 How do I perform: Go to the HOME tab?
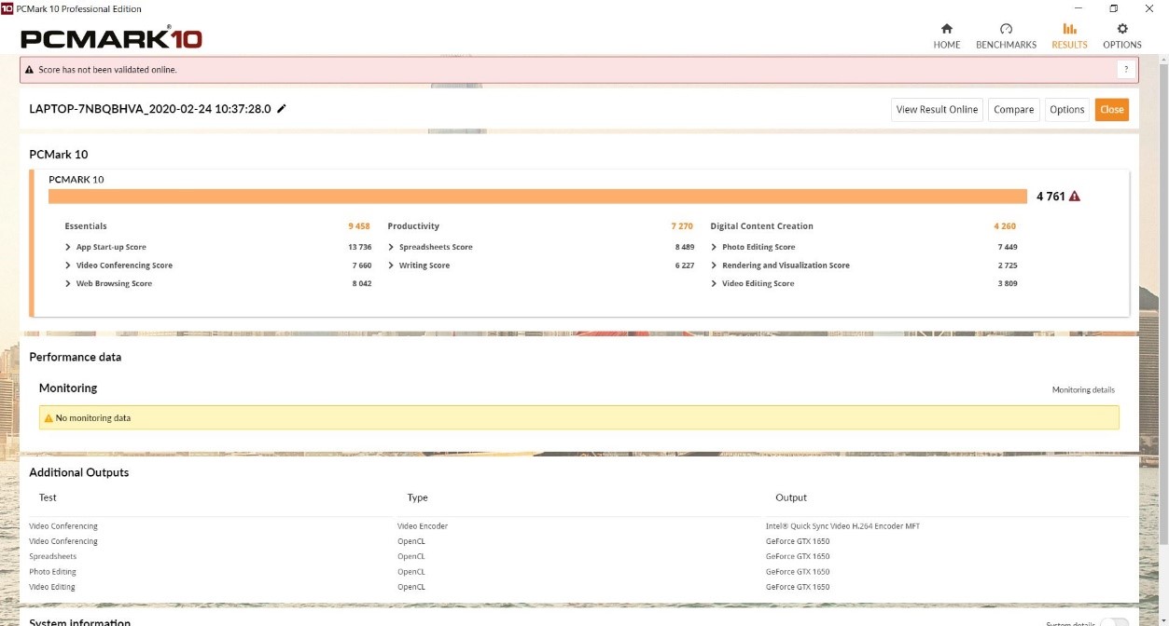pyautogui.click(x=947, y=36)
